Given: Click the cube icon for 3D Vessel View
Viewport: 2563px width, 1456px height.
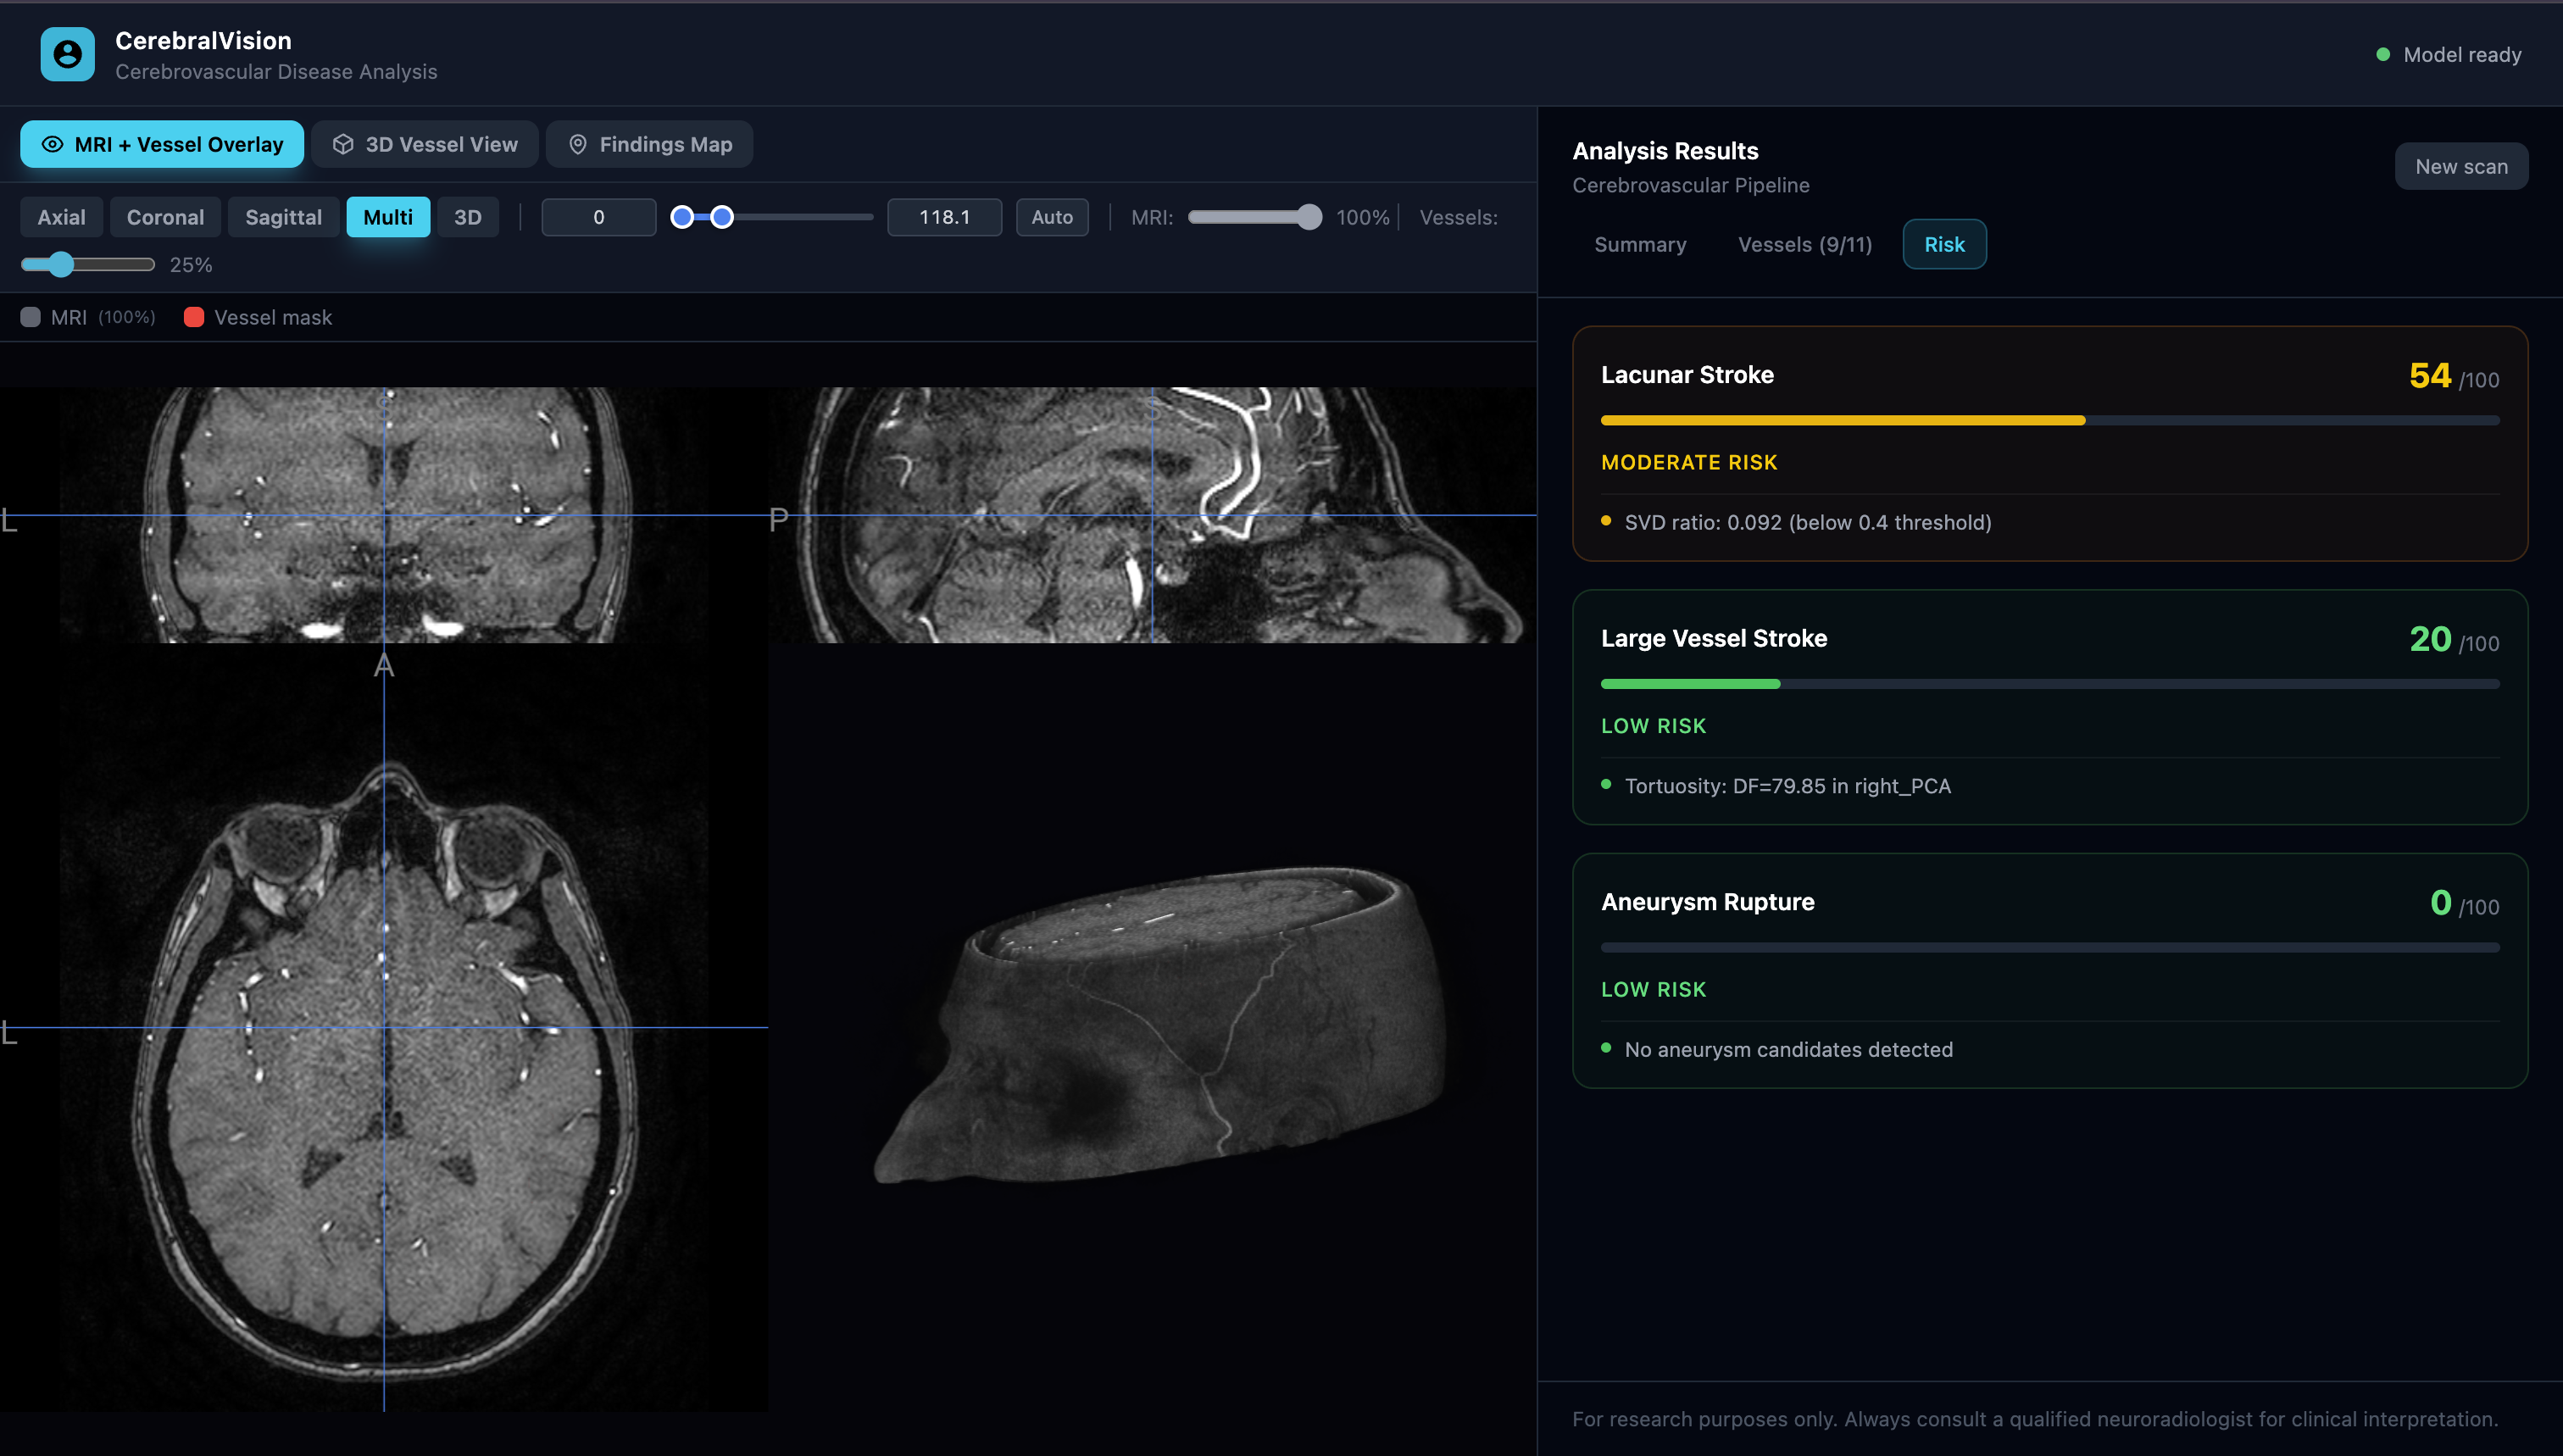Looking at the screenshot, I should pyautogui.click(x=343, y=144).
